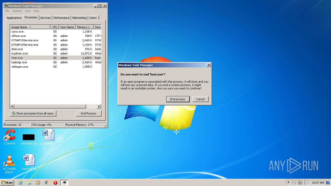Cancel the end process dialog
The image size is (331, 186).
coord(200,99)
